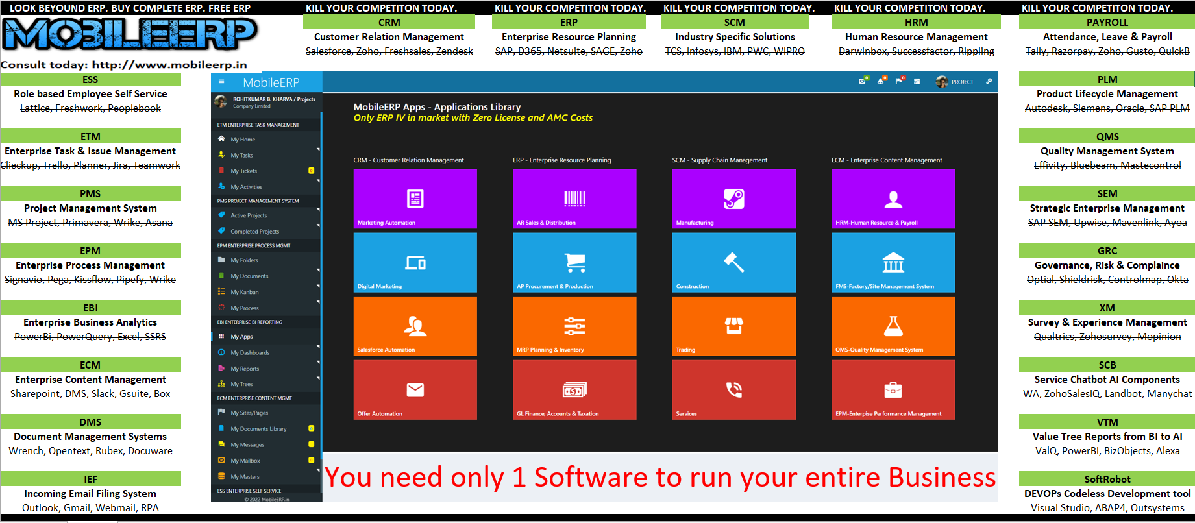Open the FMS-Factory/Site Management System tile
The width and height of the screenshot is (1195, 523).
click(893, 262)
